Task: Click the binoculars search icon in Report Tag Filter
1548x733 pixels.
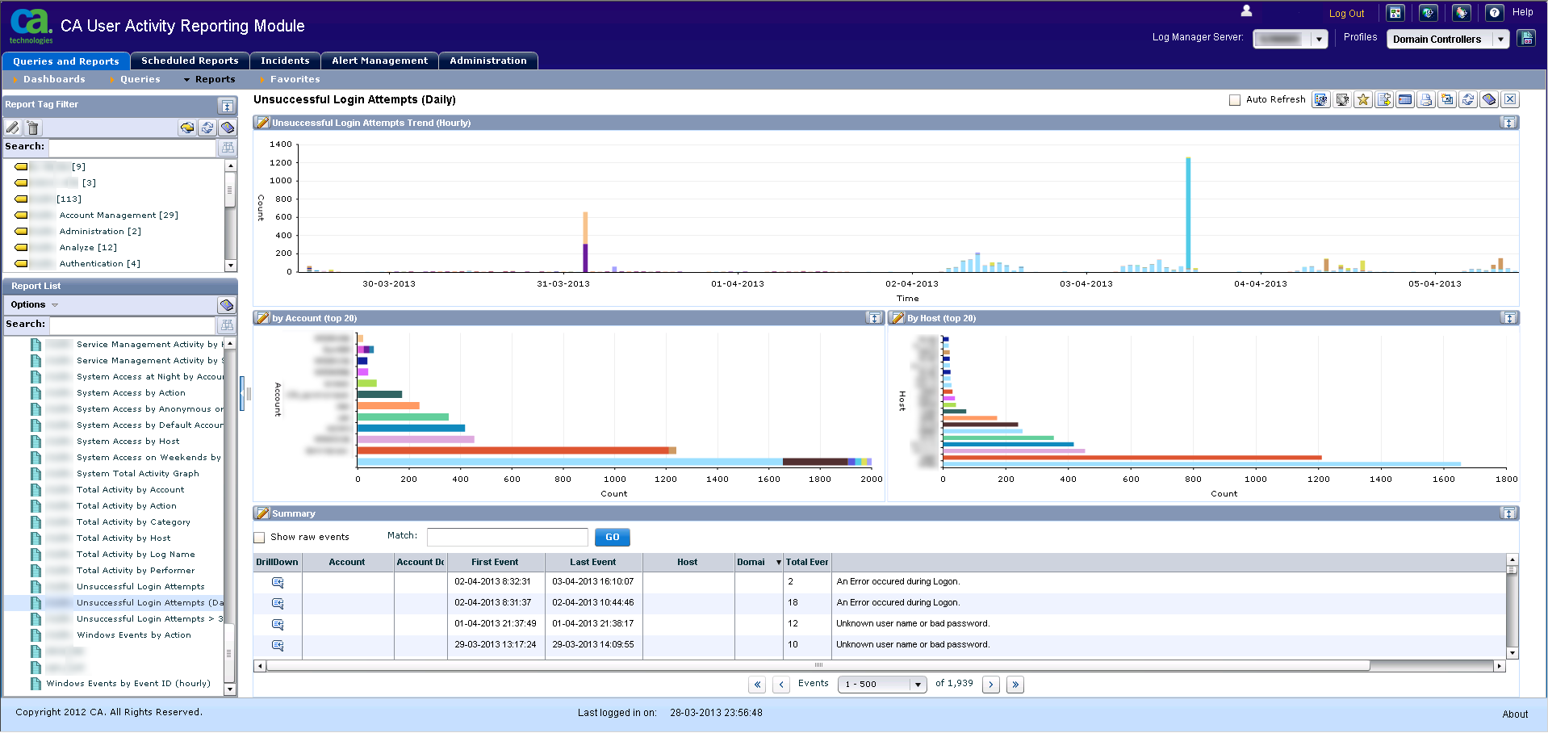Action: click(228, 147)
